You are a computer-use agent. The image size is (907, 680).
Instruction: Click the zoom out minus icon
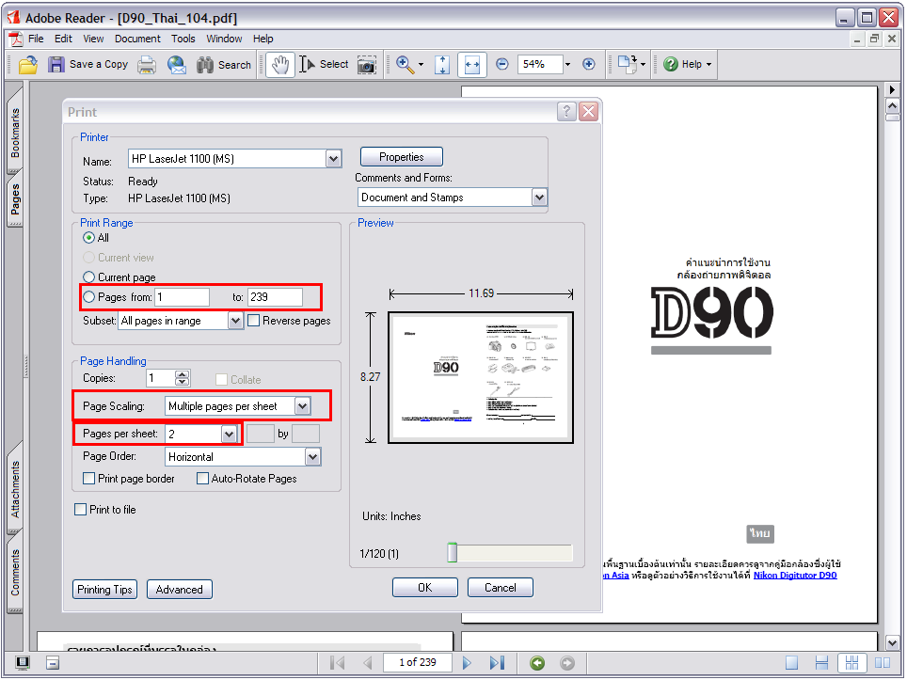[502, 64]
